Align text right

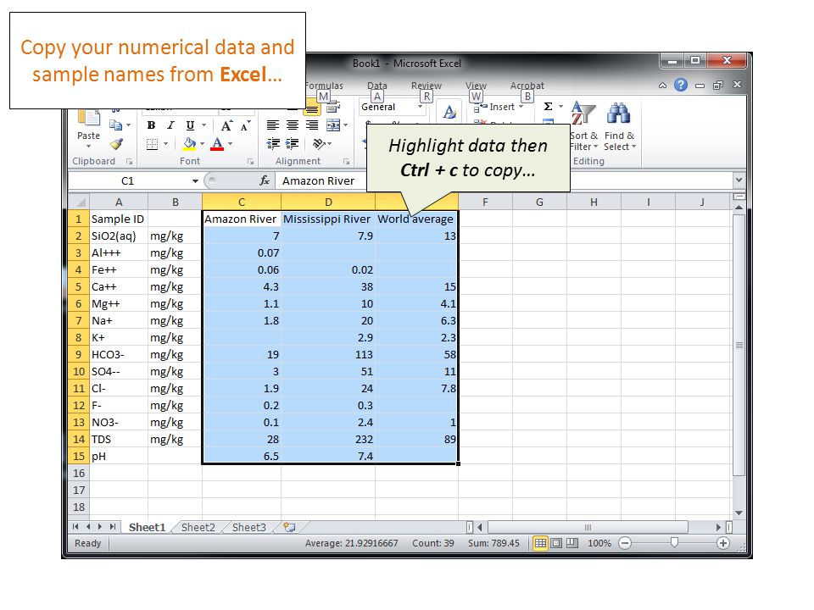(x=312, y=125)
